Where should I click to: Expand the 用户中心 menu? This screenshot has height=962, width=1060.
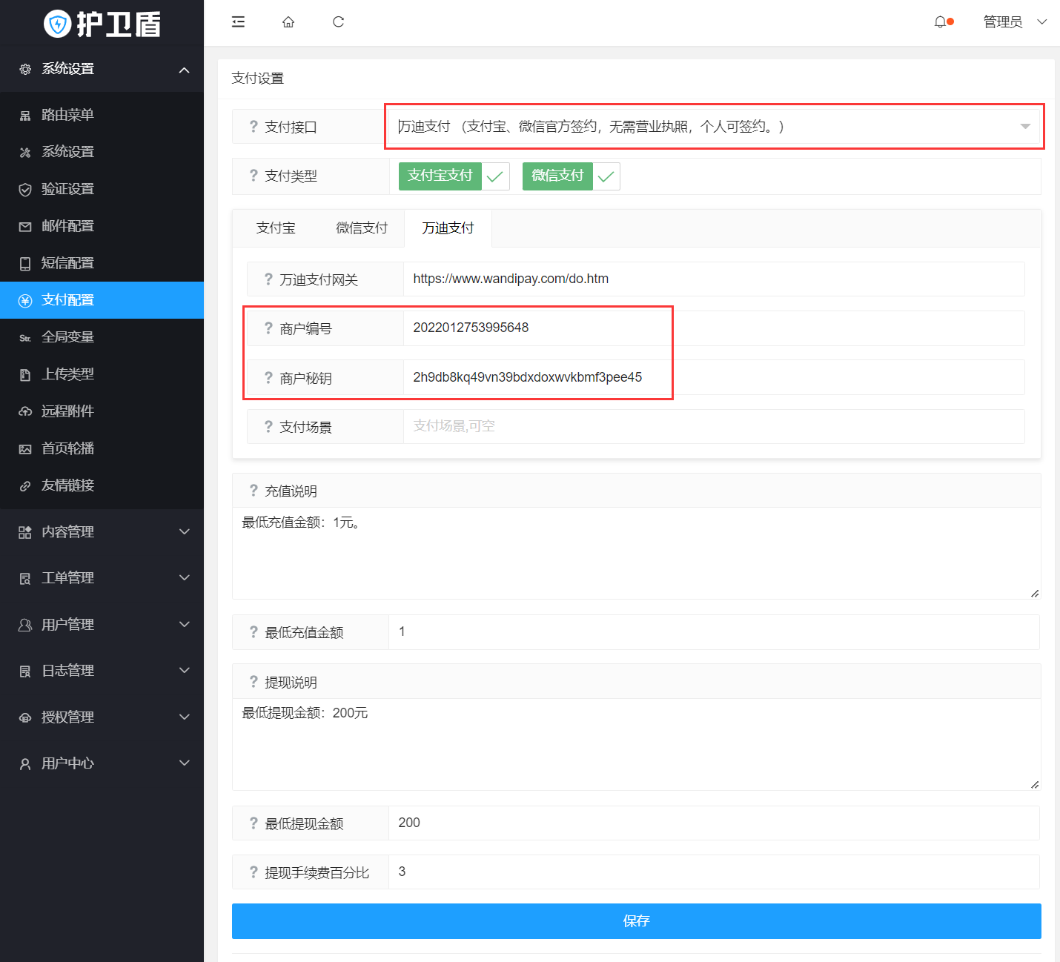102,763
